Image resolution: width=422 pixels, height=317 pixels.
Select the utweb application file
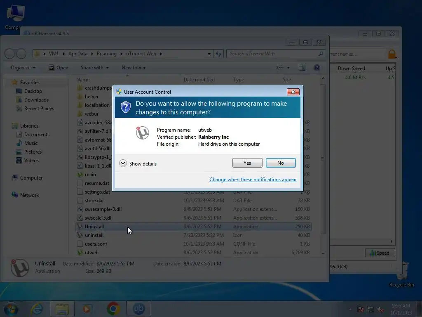[193, 253]
